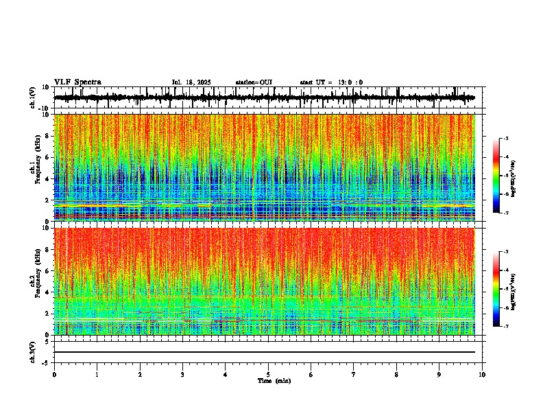Click time axis tick label '5'
Viewport: 543px width, 420px height.
pos(267,375)
